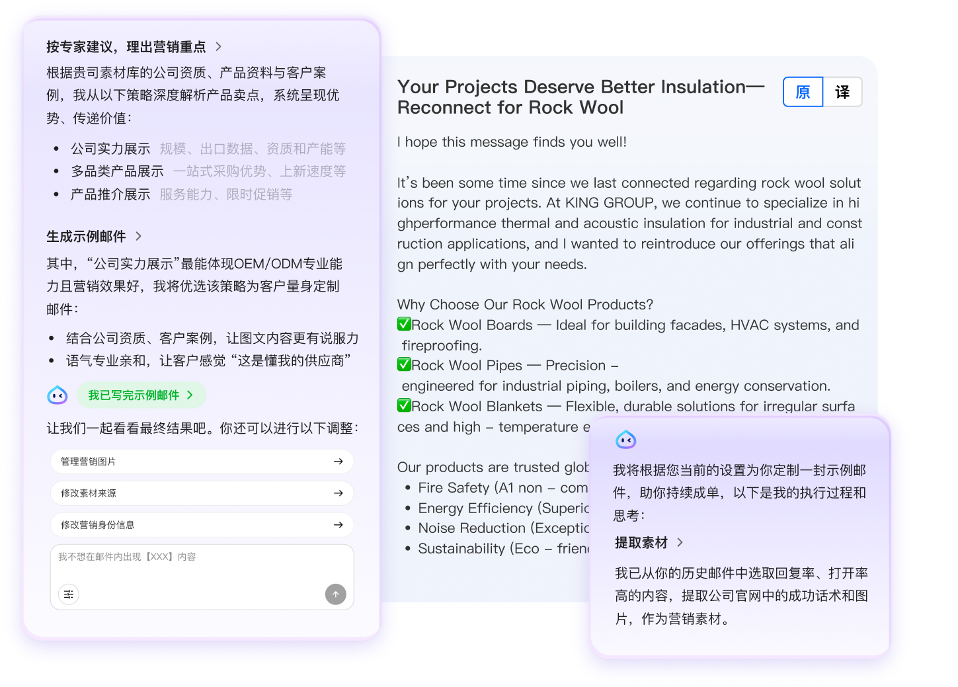Click the arrow icon on the 修改素材来源 row
Screen dimensions: 958x687
[x=339, y=493]
